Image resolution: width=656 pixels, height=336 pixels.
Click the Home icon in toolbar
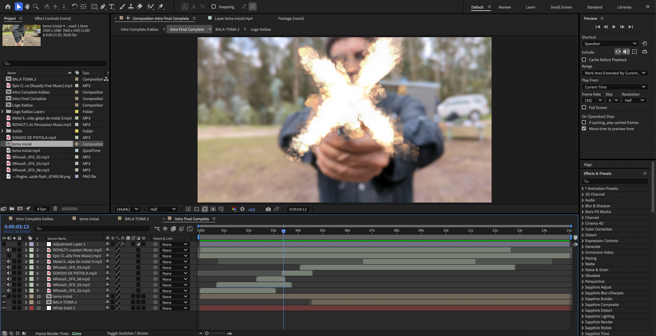(8, 6)
